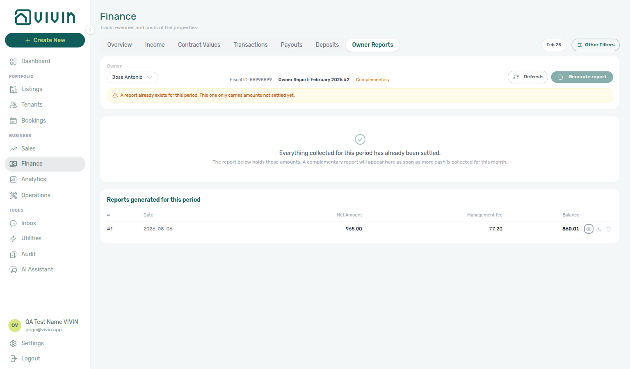Open the Feb 25 date picker
Image resolution: width=630 pixels, height=369 pixels.
click(554, 45)
